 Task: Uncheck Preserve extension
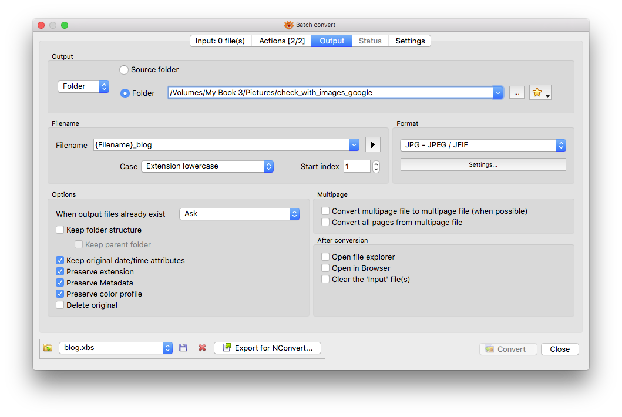coord(60,271)
